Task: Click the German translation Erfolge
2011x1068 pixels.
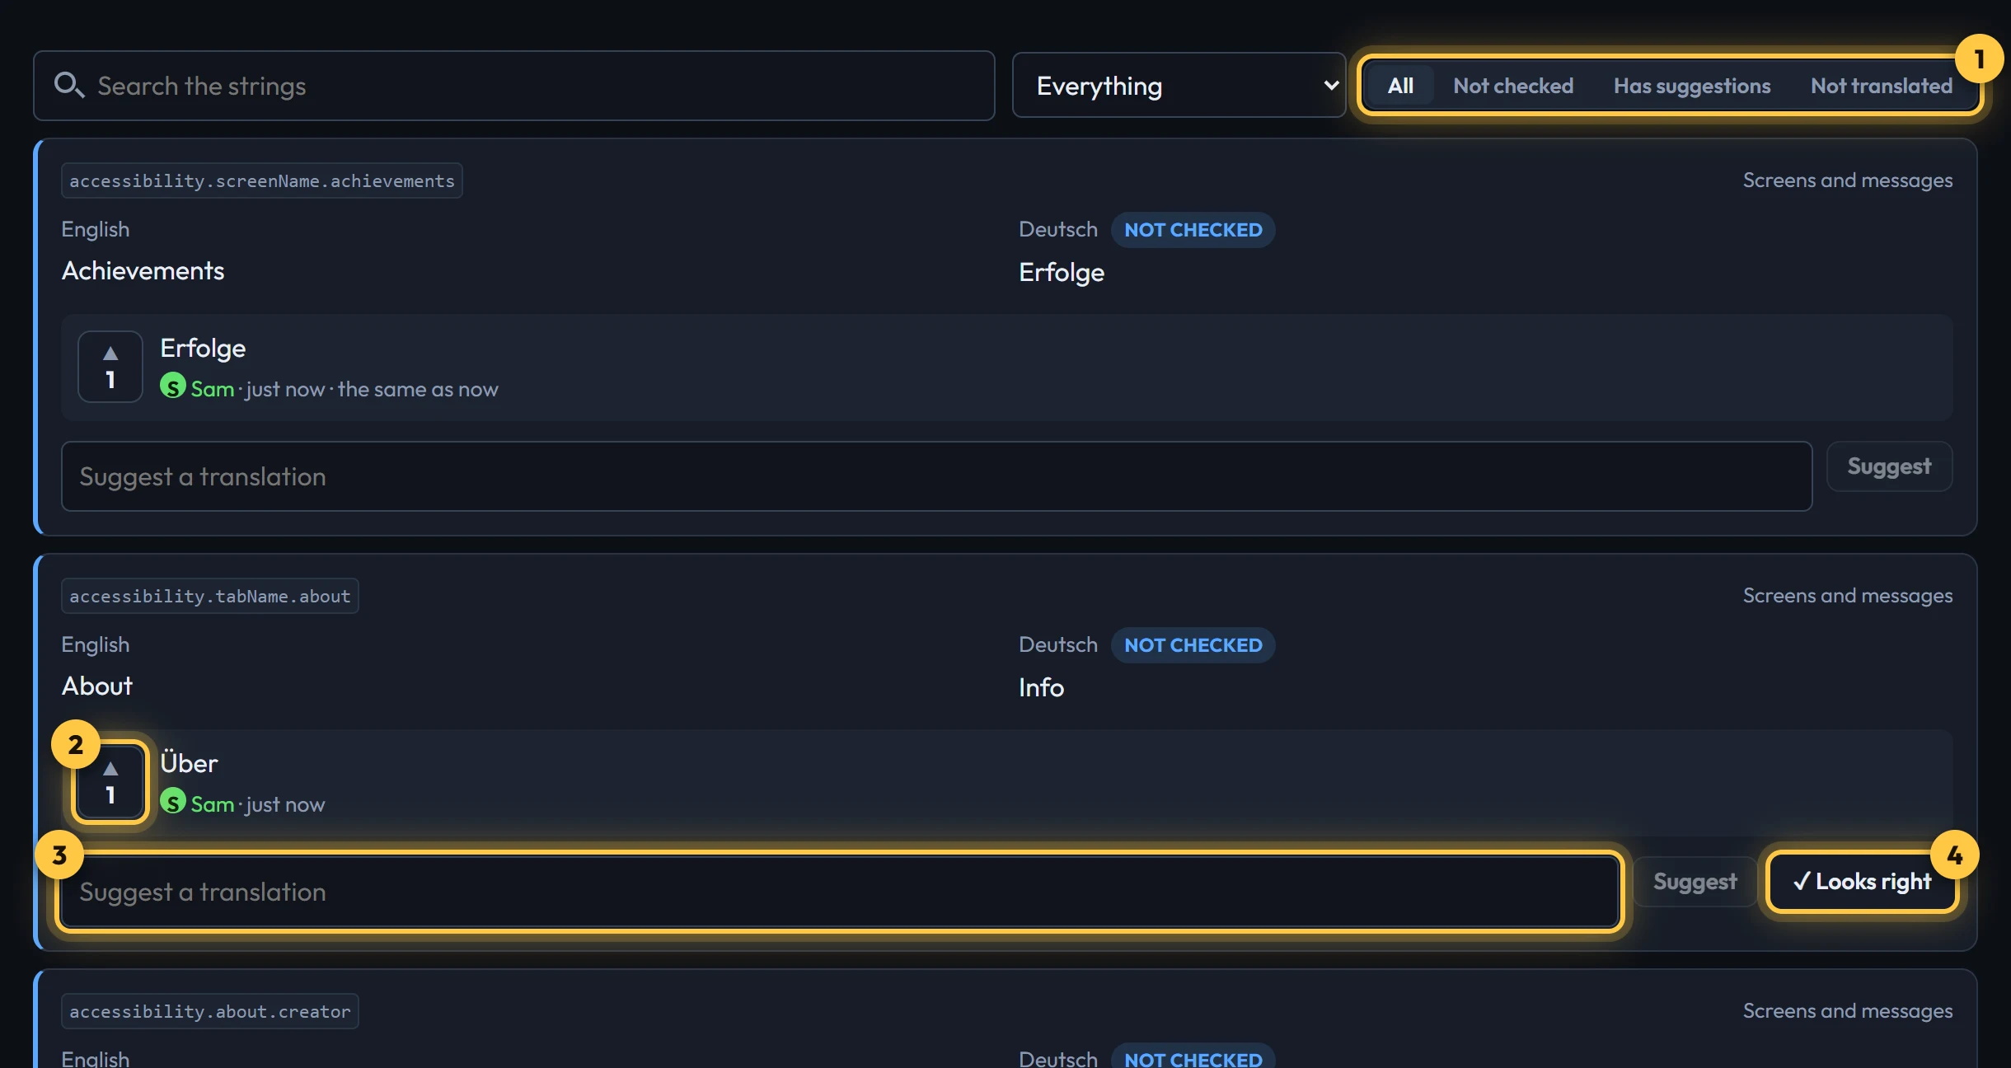Action: [1061, 273]
